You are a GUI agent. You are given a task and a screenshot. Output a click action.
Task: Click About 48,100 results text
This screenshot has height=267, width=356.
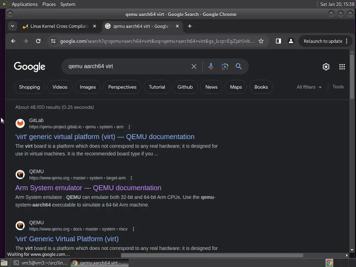55,107
